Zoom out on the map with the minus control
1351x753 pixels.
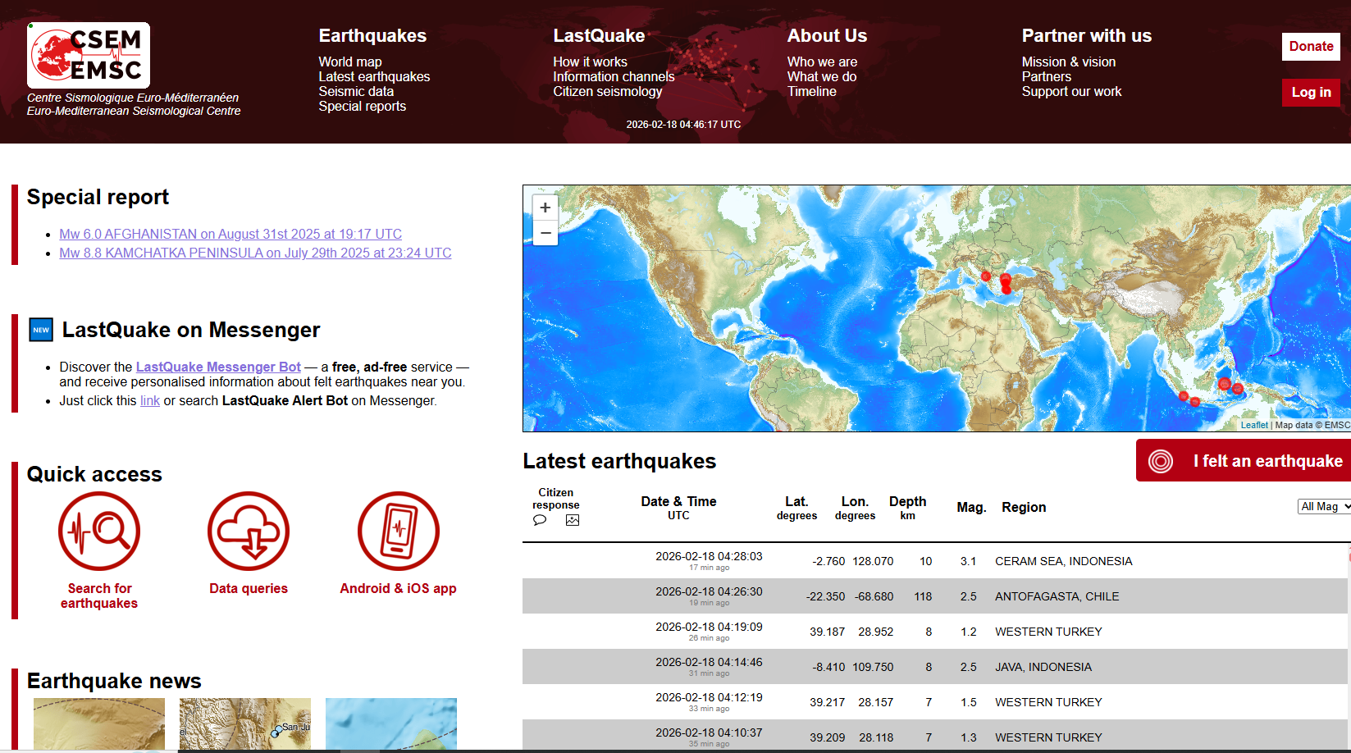(x=545, y=233)
